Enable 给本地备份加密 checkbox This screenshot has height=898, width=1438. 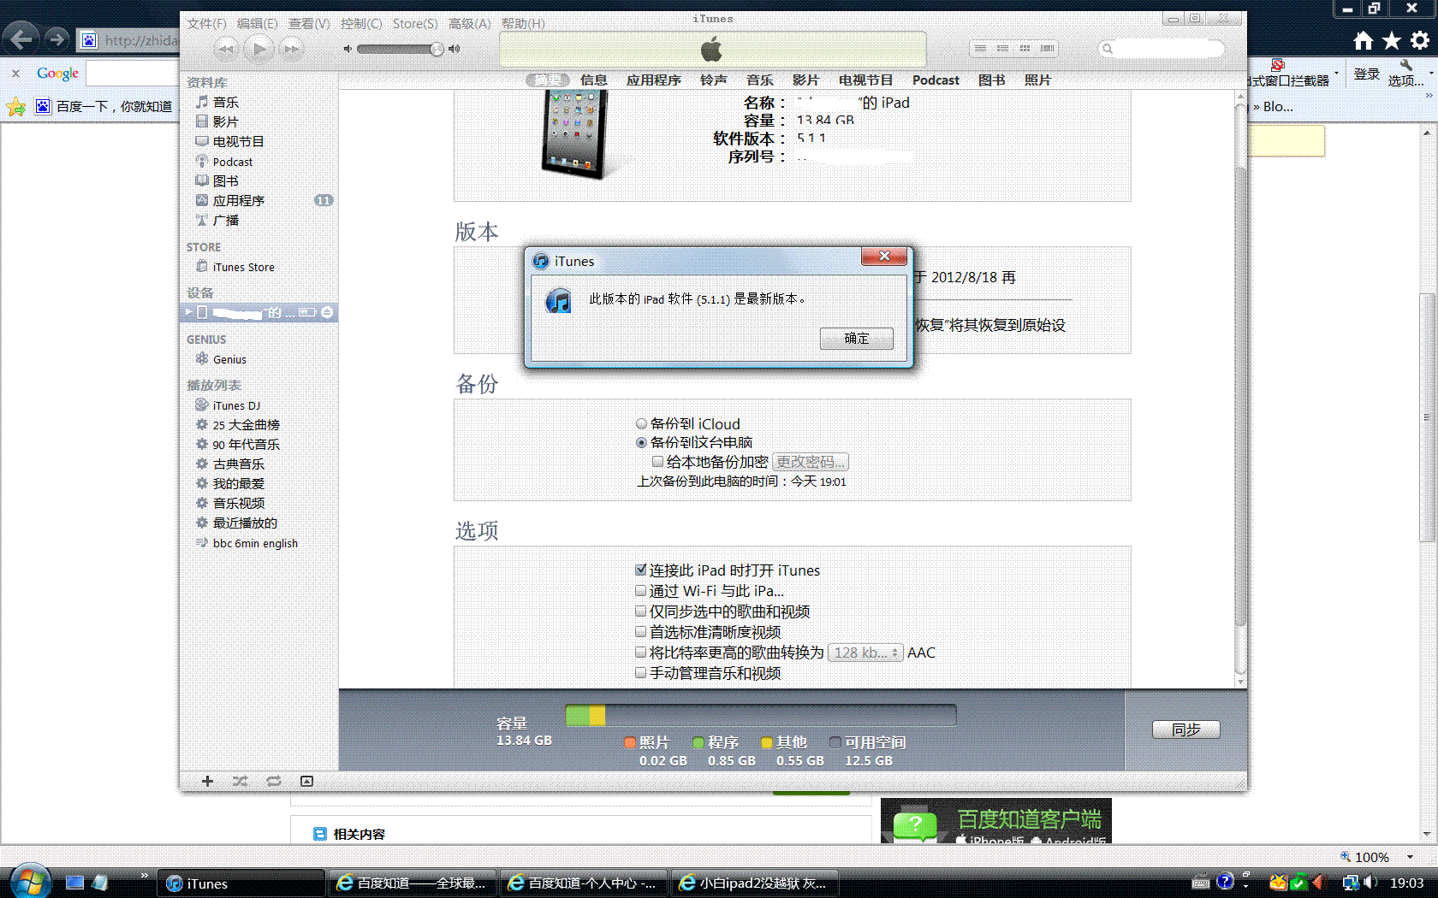(x=657, y=462)
